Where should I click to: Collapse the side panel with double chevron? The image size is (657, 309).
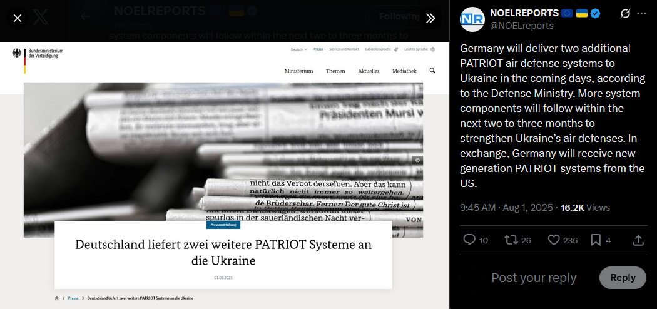click(430, 18)
